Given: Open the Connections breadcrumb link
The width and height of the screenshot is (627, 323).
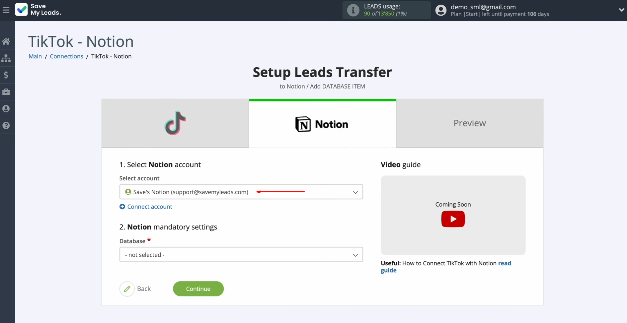Looking at the screenshot, I should point(66,56).
